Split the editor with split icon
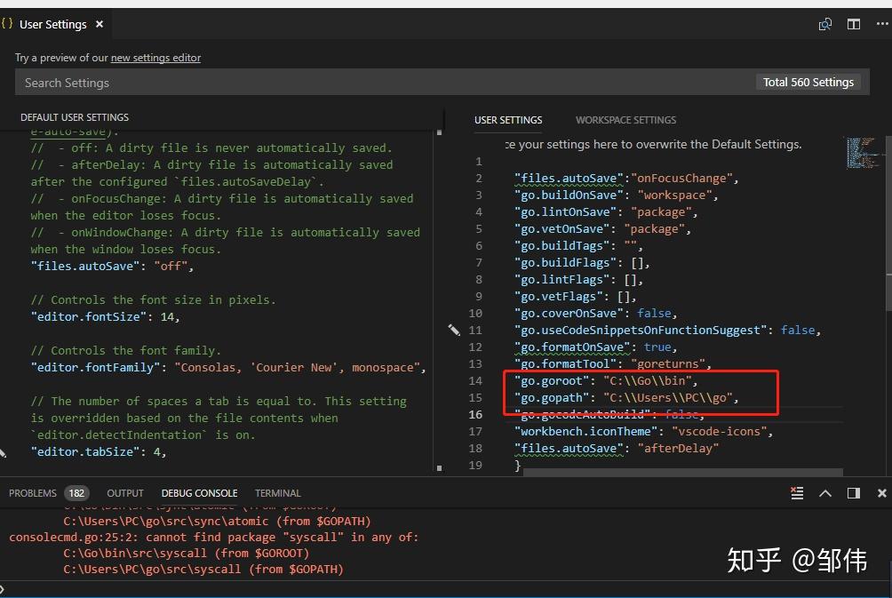This screenshot has height=598, width=892. tap(853, 24)
